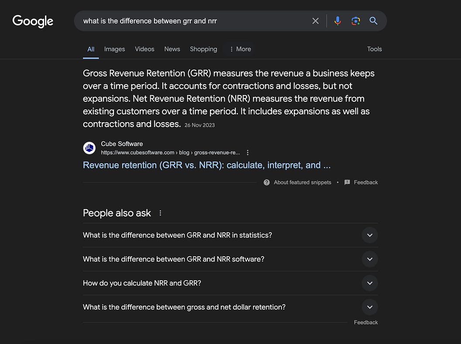Switch to the Shopping tab
Viewport: 461px width, 344px height.
203,49
